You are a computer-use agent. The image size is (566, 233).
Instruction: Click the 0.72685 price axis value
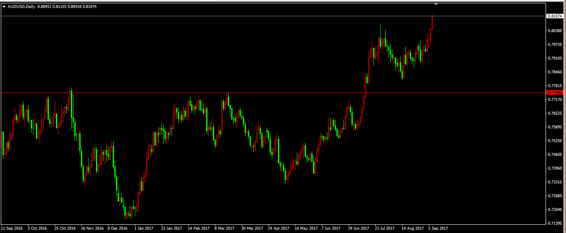point(554,196)
